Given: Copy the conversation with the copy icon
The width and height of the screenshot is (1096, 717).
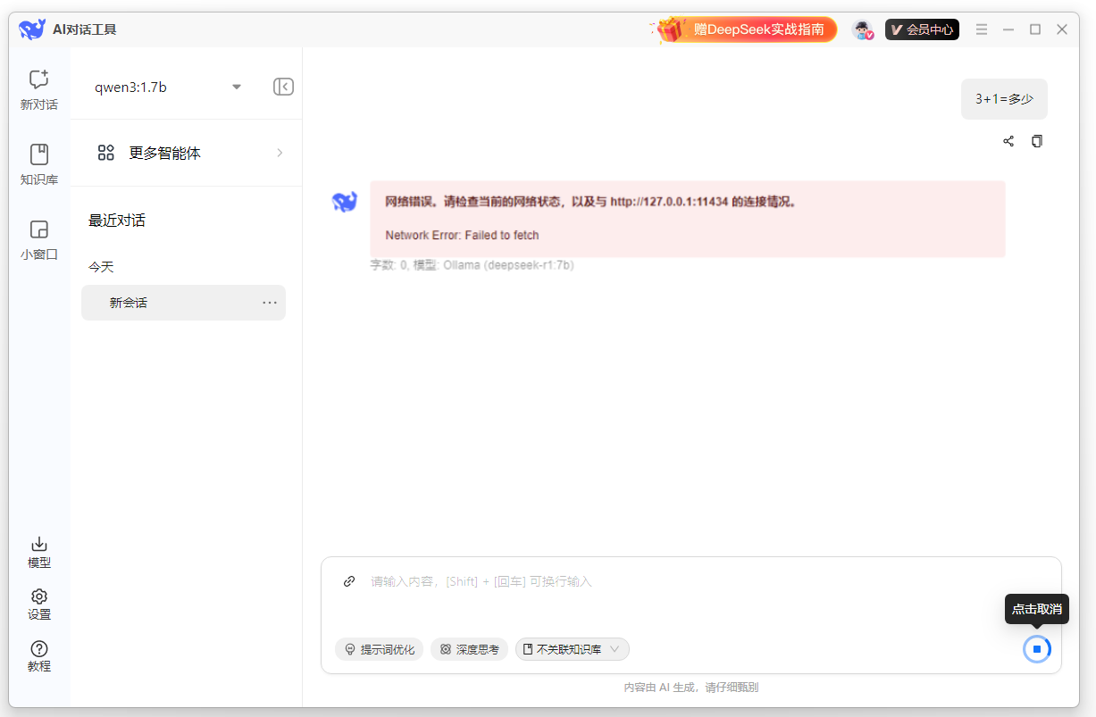Looking at the screenshot, I should click(1036, 140).
